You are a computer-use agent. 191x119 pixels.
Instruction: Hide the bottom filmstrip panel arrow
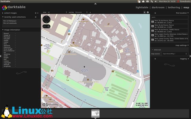[95, 118]
